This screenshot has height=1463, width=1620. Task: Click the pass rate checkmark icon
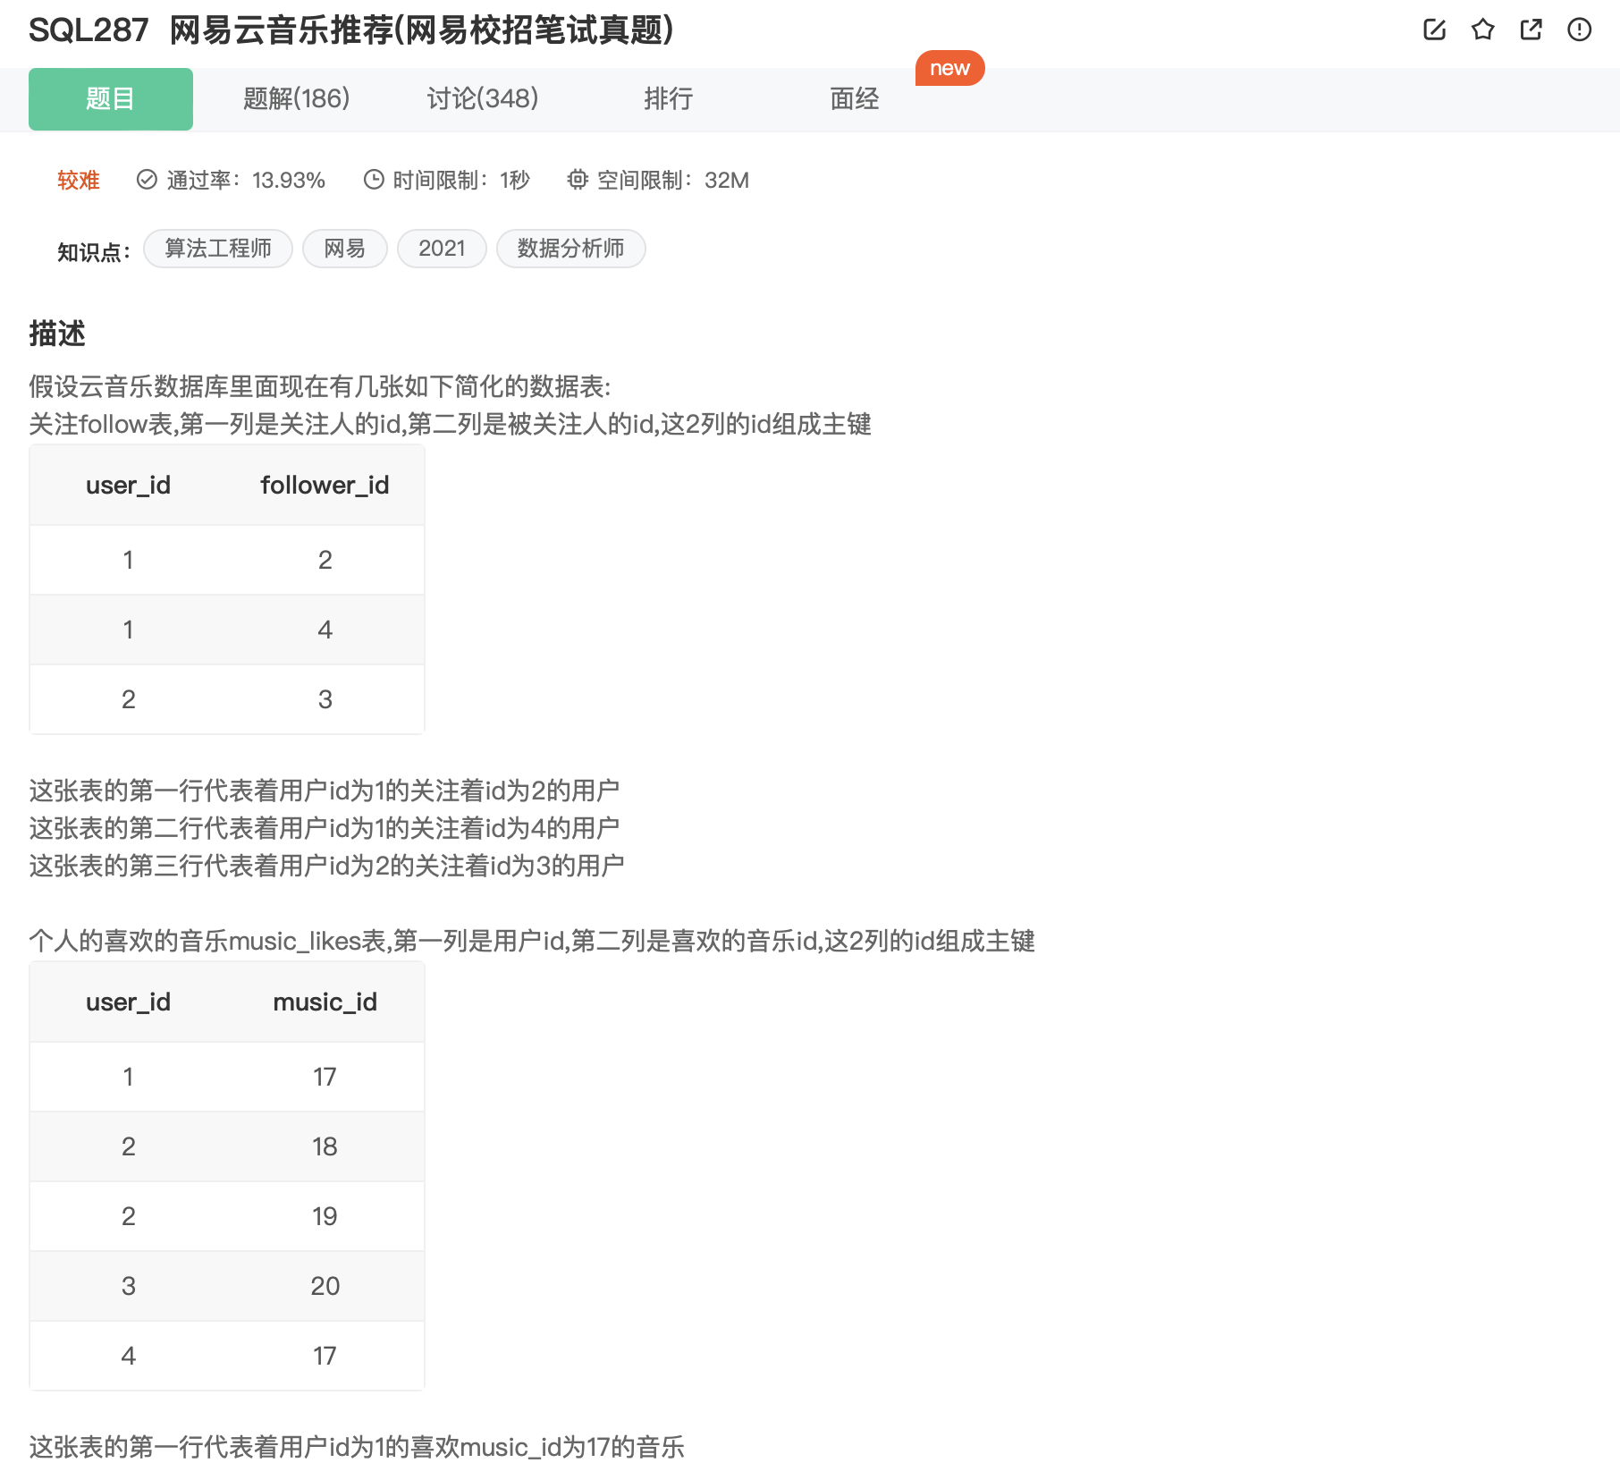147,180
